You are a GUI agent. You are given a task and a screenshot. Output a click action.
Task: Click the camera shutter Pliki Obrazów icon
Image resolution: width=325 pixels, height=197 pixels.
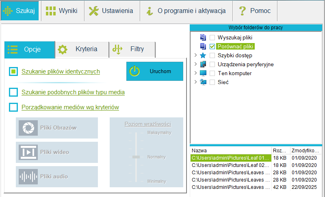pos(28,128)
